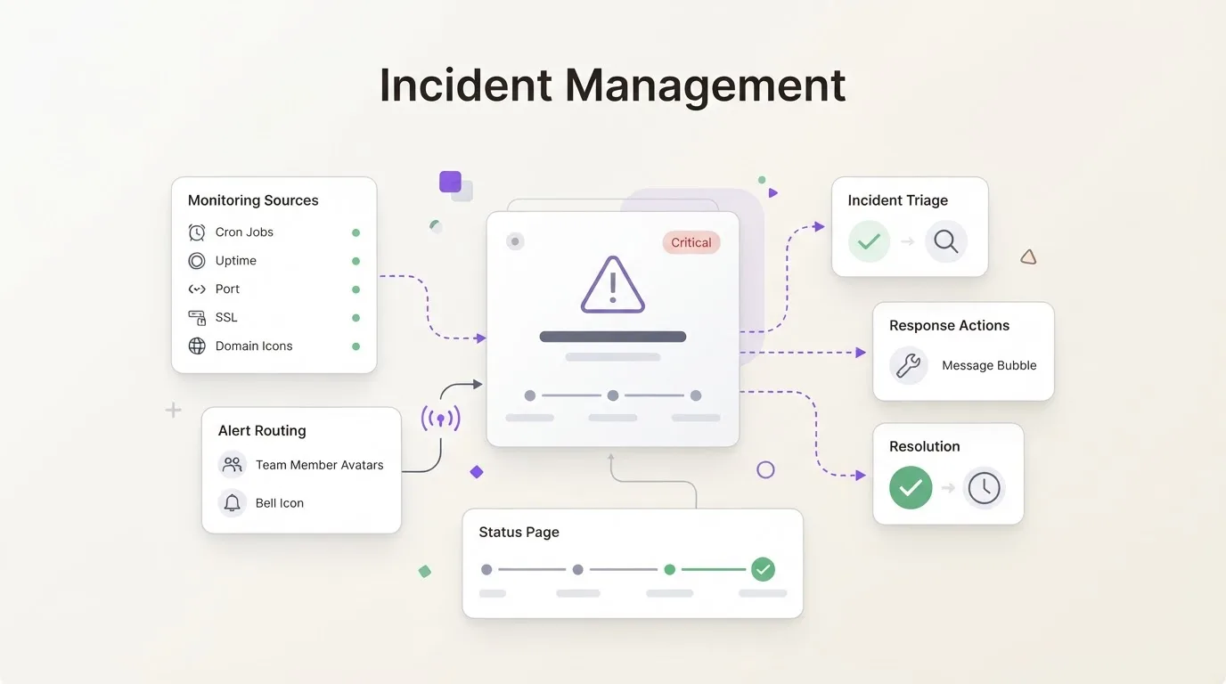
Task: Click the Port connection icon
Action: (x=197, y=289)
